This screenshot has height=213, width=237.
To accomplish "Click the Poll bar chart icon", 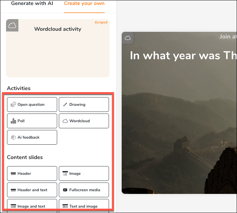I will point(13,121).
